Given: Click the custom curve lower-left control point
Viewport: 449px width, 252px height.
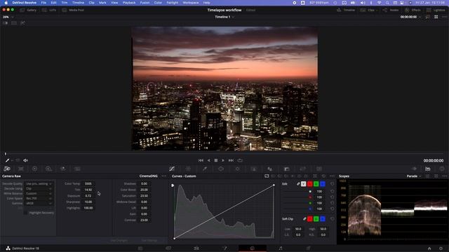Looking at the screenshot, I should pos(175,238).
